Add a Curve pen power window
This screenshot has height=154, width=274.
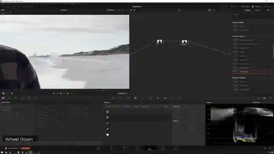(107, 129)
